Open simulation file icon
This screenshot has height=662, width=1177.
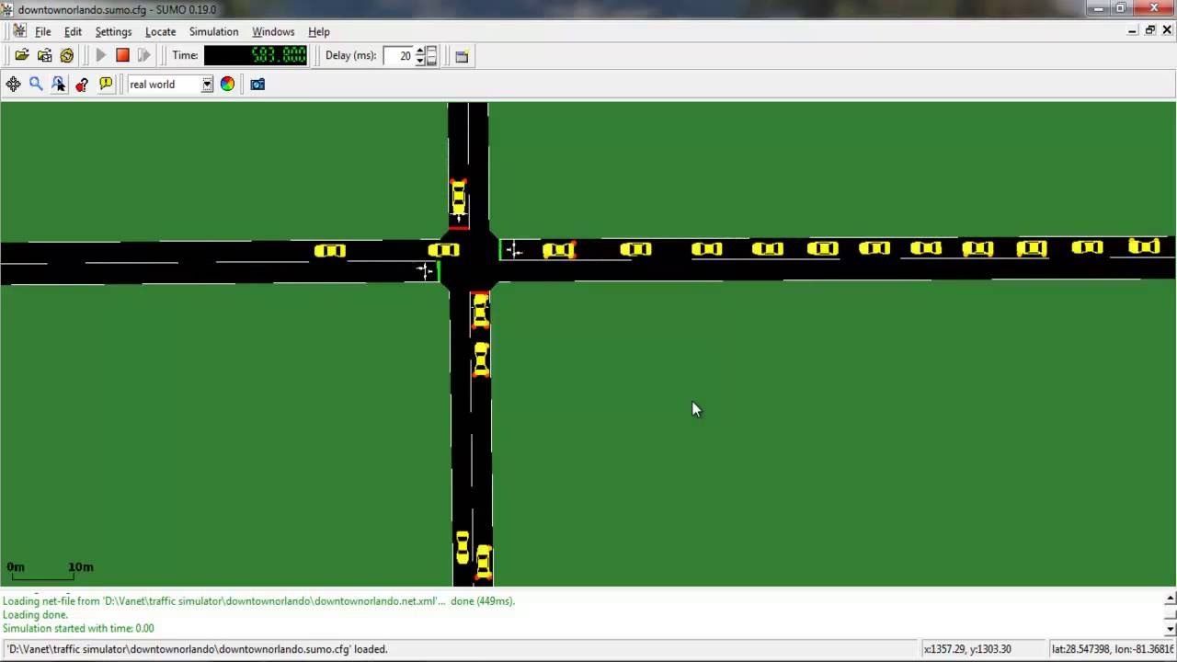point(21,56)
